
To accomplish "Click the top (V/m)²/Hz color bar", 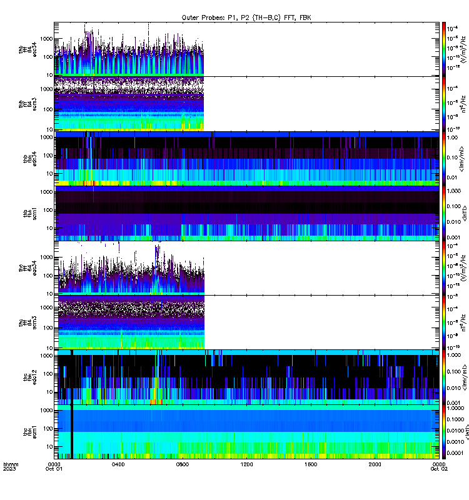I will point(444,49).
